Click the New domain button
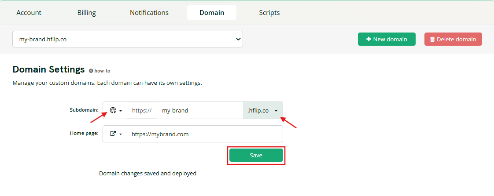Viewport: 494px width, 196px height. [x=387, y=39]
